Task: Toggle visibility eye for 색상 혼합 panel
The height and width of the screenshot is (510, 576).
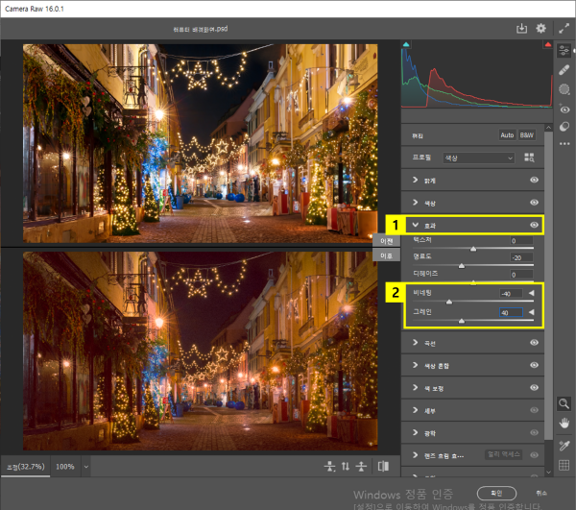Action: (534, 365)
